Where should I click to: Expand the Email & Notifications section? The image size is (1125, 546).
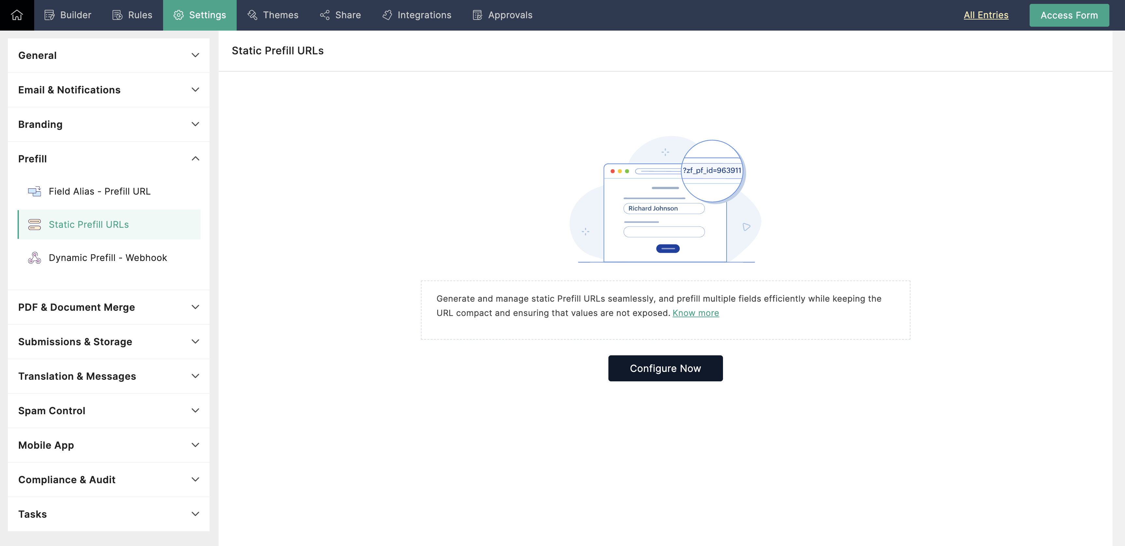point(108,90)
